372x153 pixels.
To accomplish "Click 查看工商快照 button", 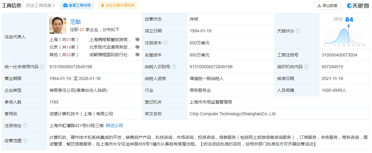I will pyautogui.click(x=77, y=5).
